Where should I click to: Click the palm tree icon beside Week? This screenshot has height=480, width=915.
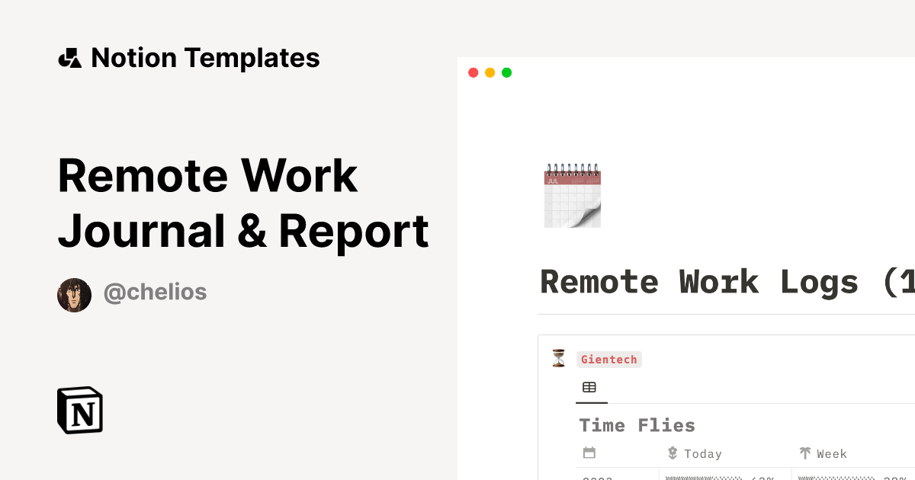[x=805, y=453]
